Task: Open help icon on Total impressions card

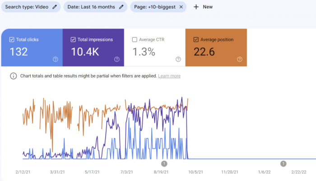Action: pos(116,59)
